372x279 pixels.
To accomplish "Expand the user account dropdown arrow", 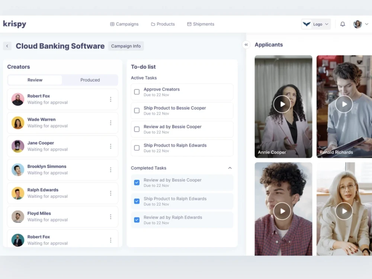I will [366, 24].
